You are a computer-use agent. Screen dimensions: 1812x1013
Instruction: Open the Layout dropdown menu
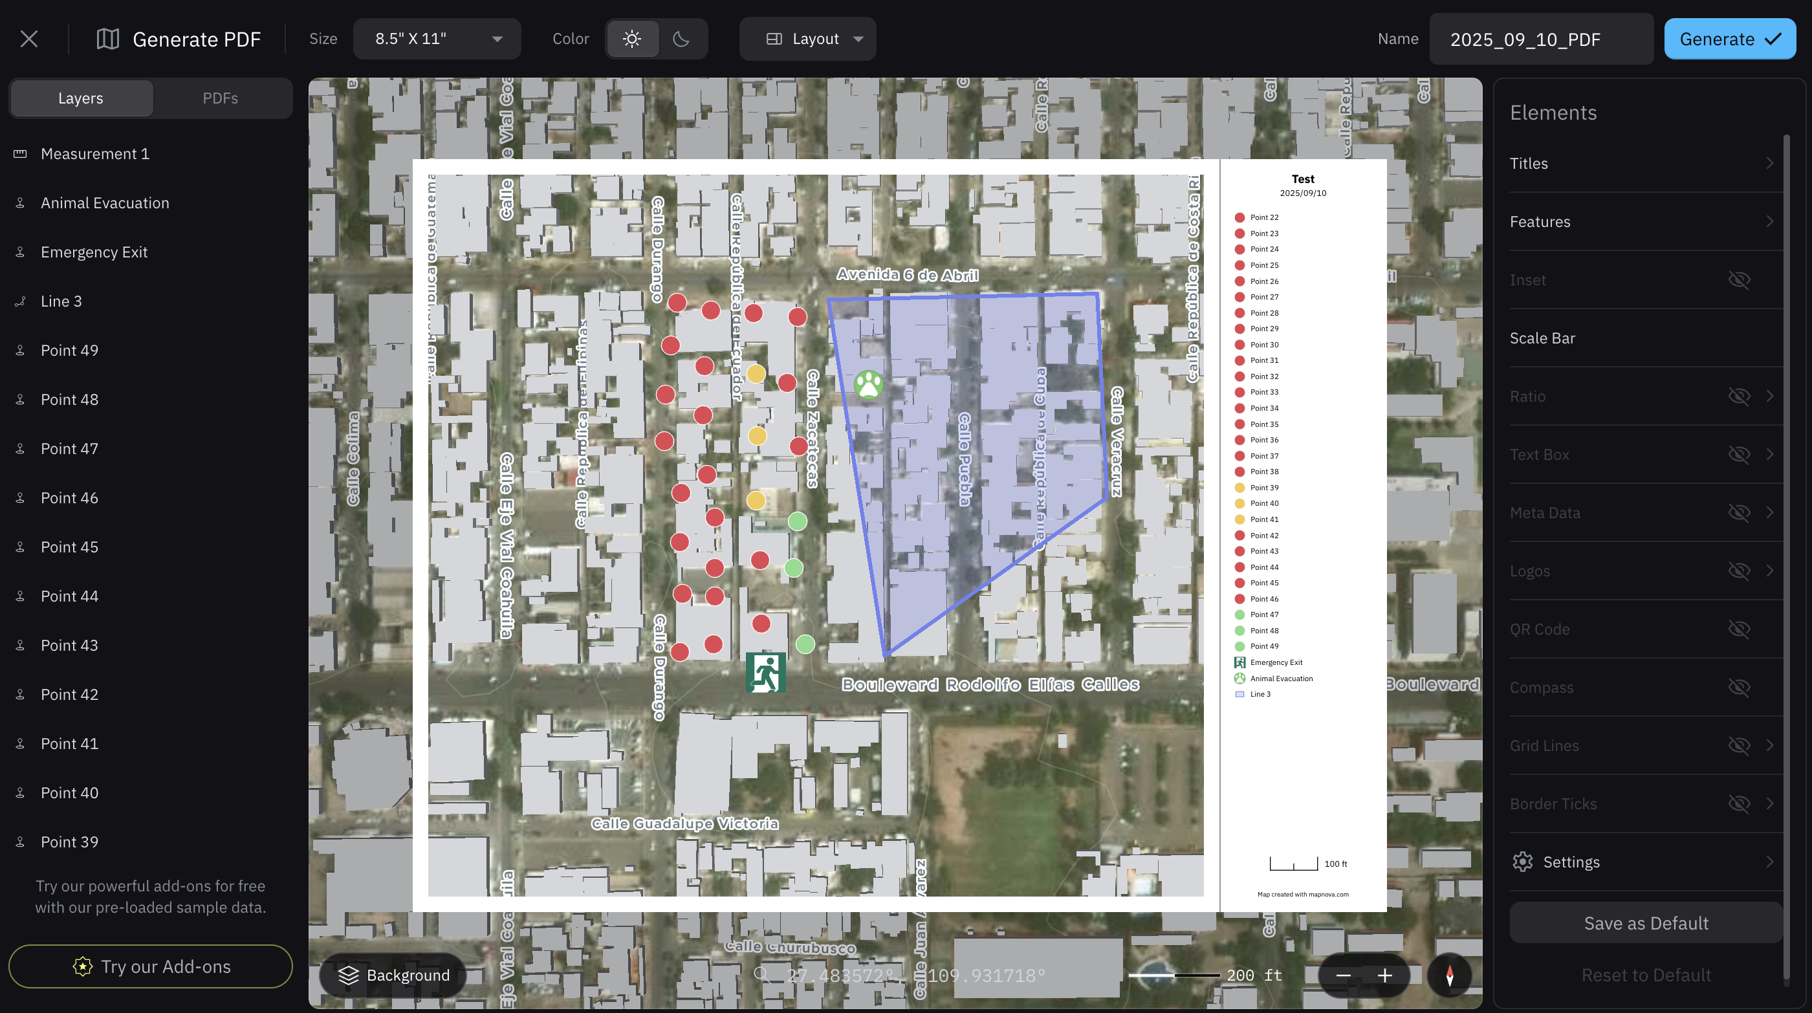point(807,39)
